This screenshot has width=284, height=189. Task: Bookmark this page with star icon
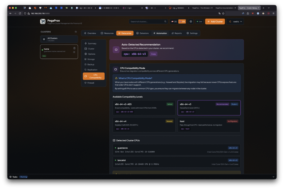point(223,13)
